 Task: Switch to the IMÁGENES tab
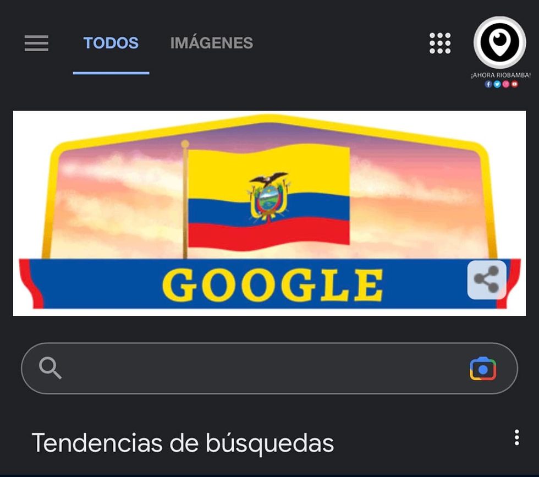(211, 43)
